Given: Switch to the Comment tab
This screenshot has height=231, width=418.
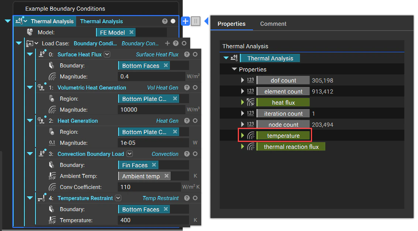Looking at the screenshot, I should pos(273,24).
